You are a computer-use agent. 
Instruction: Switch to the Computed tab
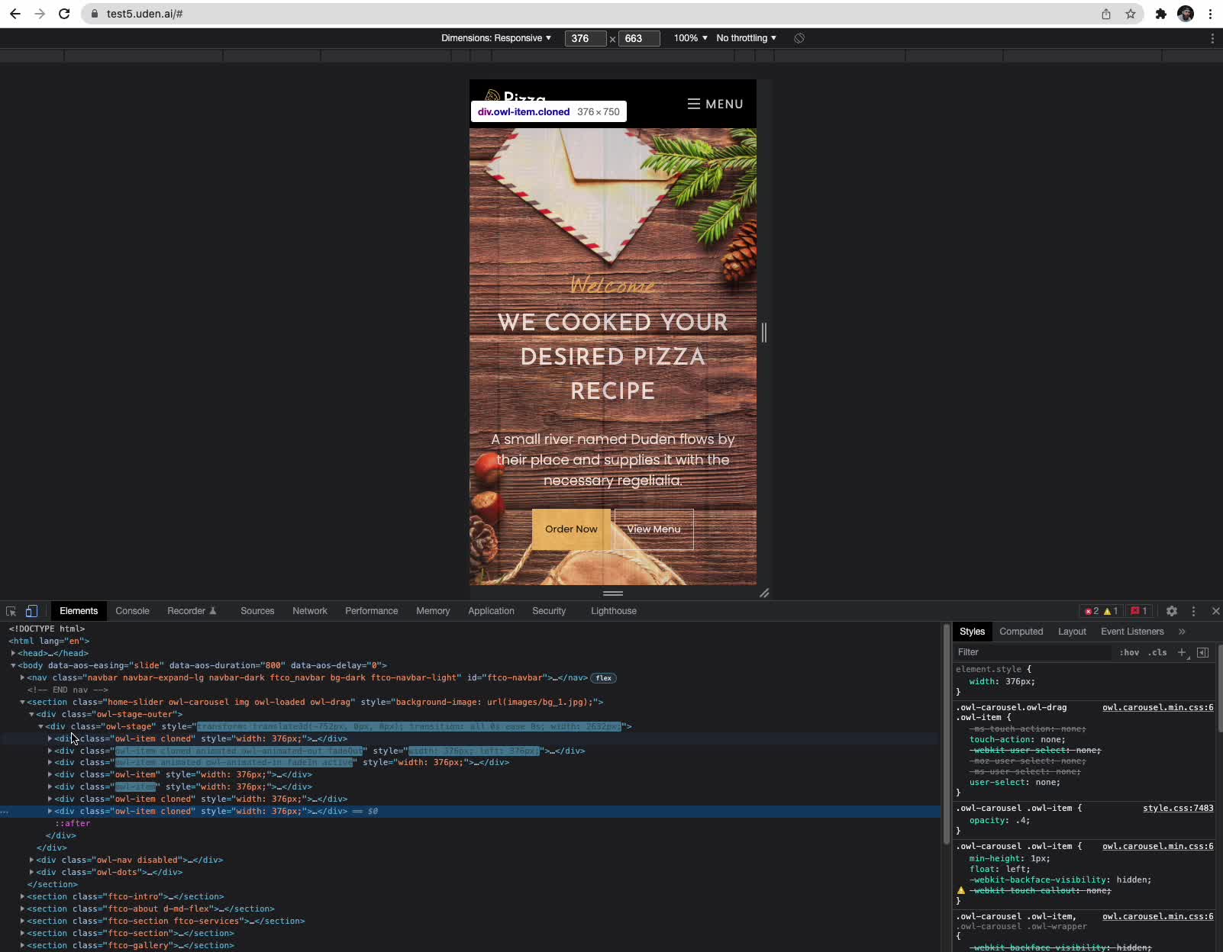[1021, 632]
